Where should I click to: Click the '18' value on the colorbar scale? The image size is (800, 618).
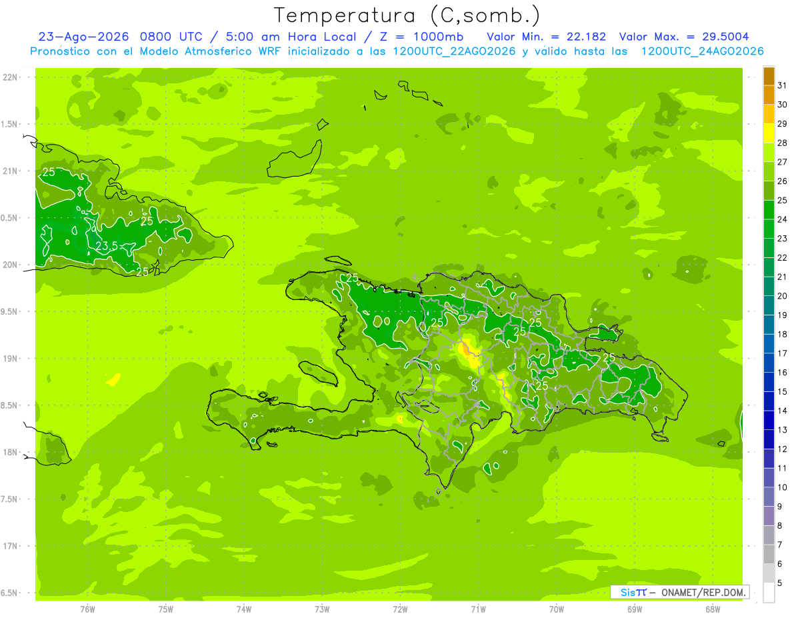[782, 334]
